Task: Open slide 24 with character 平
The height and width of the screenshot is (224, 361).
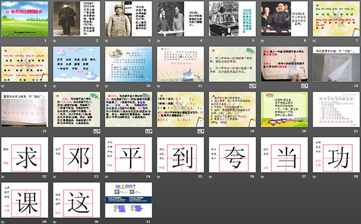Action: point(129,155)
